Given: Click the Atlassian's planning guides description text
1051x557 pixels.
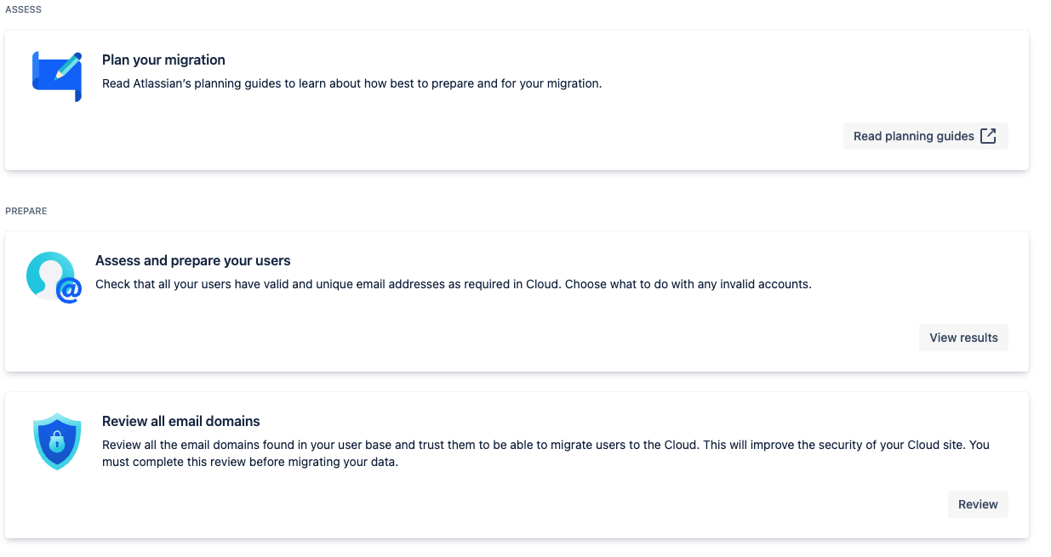Looking at the screenshot, I should point(351,83).
